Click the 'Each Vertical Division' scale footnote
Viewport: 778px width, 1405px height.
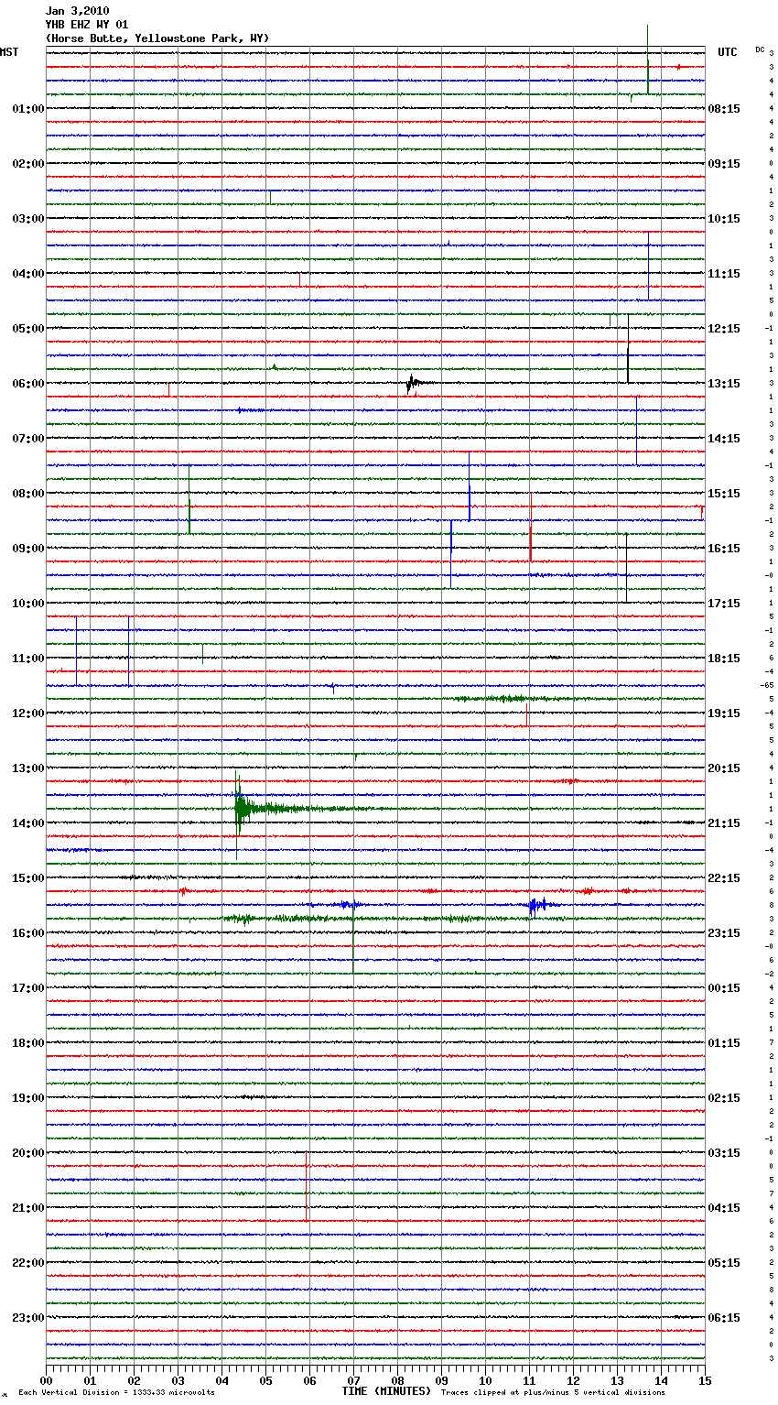116,1393
